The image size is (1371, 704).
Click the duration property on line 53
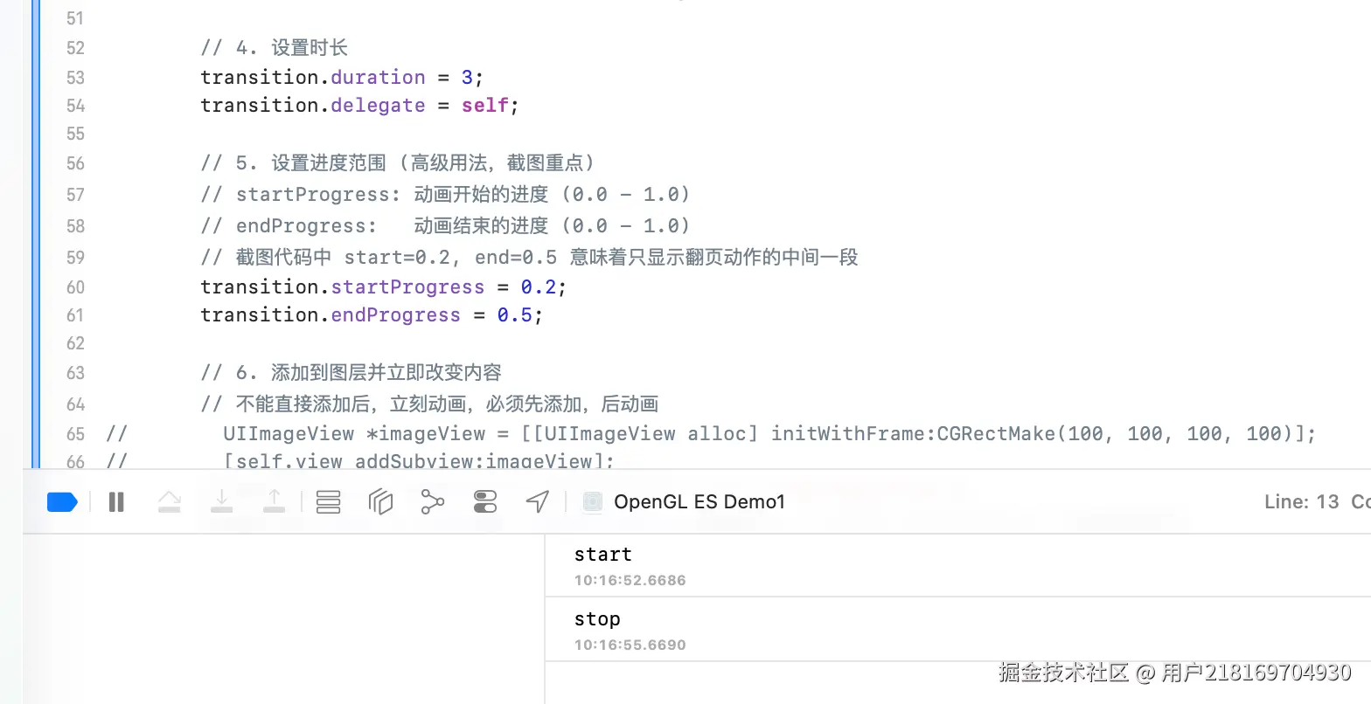click(x=378, y=77)
